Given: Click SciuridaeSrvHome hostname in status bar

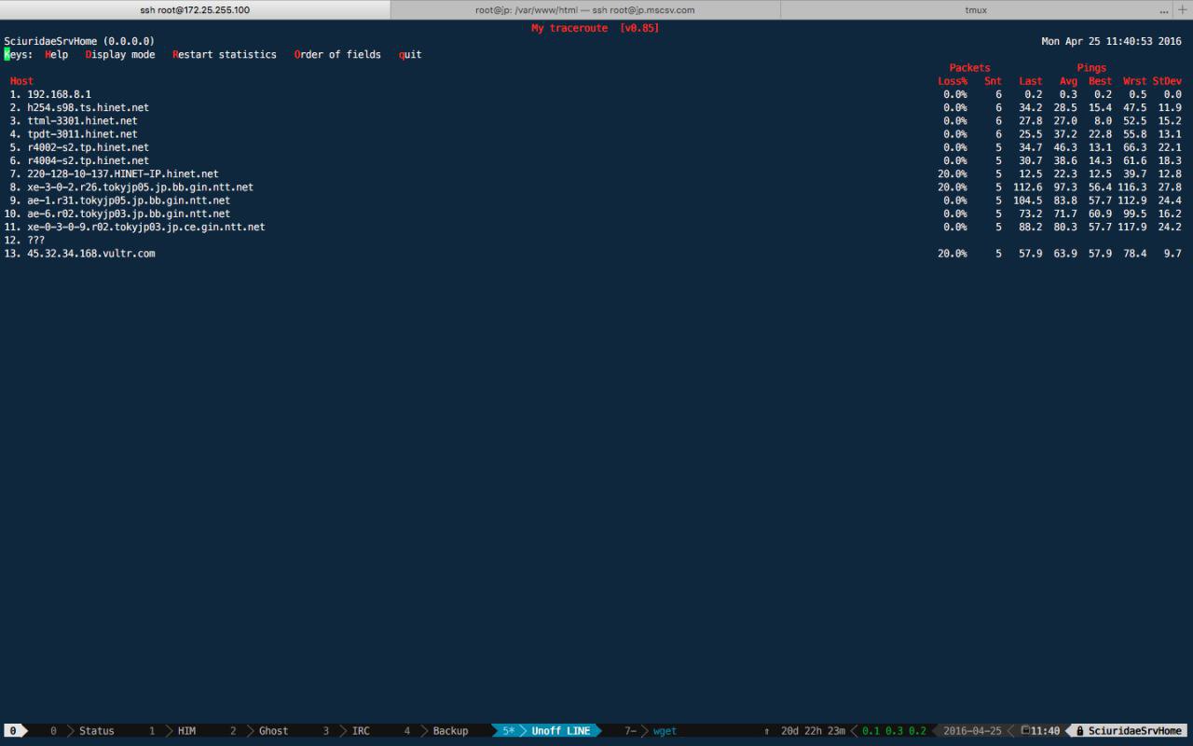Looking at the screenshot, I should 1134,731.
